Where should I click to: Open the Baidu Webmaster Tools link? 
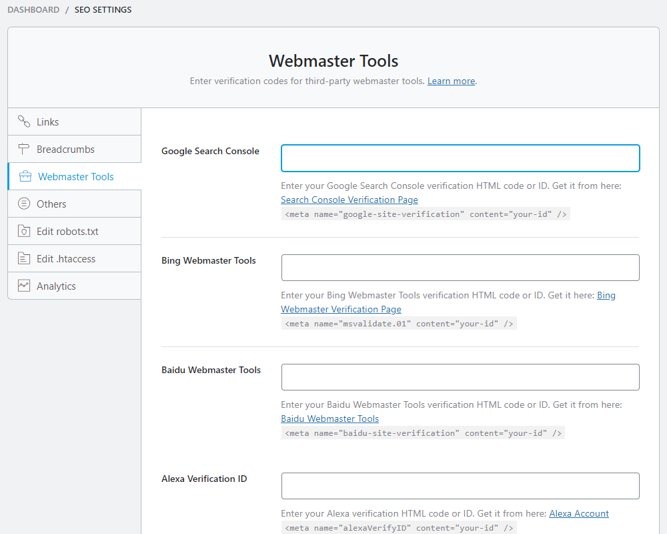click(x=329, y=419)
